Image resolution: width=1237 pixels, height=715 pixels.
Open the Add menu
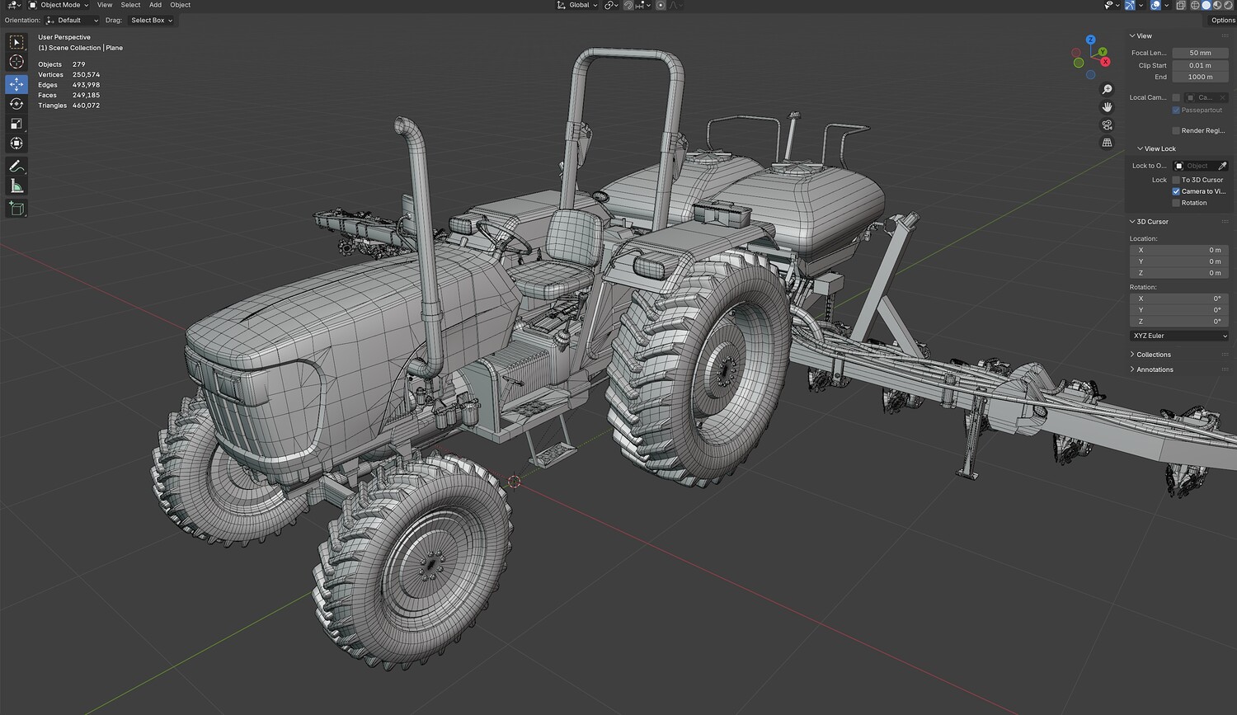[x=155, y=5]
